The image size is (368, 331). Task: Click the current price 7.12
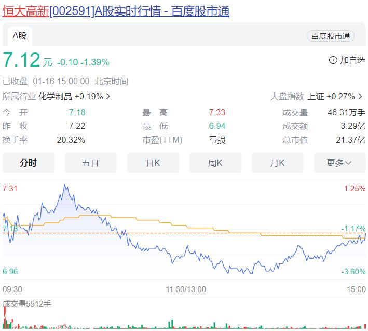[21, 60]
